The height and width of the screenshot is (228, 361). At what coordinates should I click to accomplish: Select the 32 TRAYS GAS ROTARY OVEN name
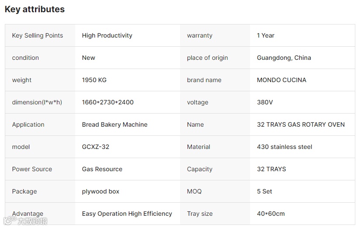pos(301,124)
